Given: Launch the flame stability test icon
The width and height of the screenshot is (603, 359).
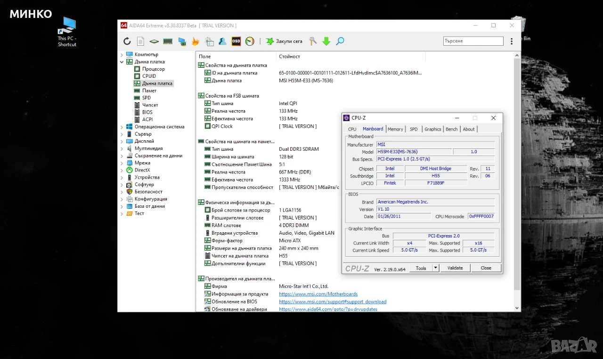Looking at the screenshot, I should pos(195,41).
